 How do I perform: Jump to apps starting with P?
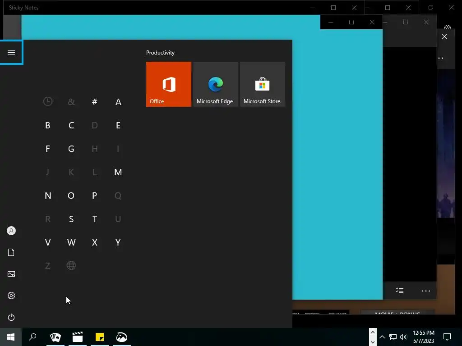(95, 196)
